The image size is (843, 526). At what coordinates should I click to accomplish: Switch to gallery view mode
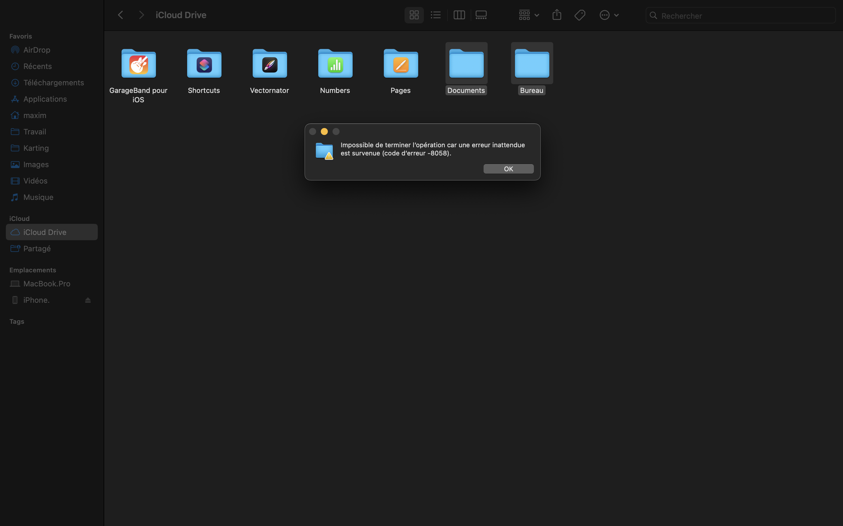click(481, 15)
